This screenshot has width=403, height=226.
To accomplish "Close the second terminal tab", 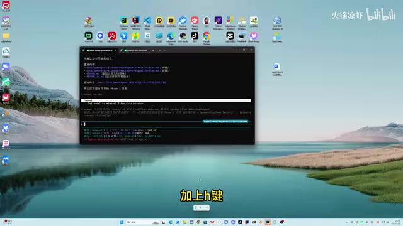I will 153,50.
